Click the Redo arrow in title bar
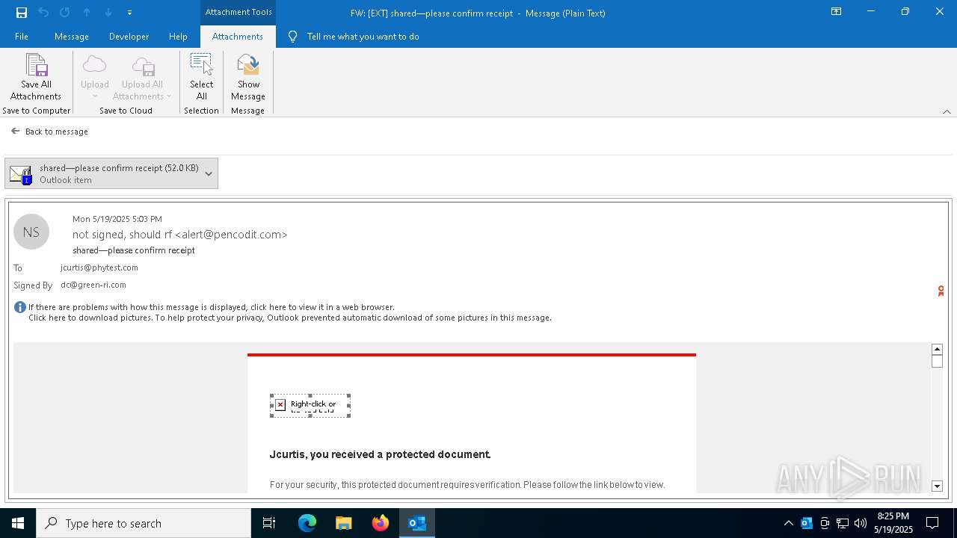957x538 pixels. (65, 13)
